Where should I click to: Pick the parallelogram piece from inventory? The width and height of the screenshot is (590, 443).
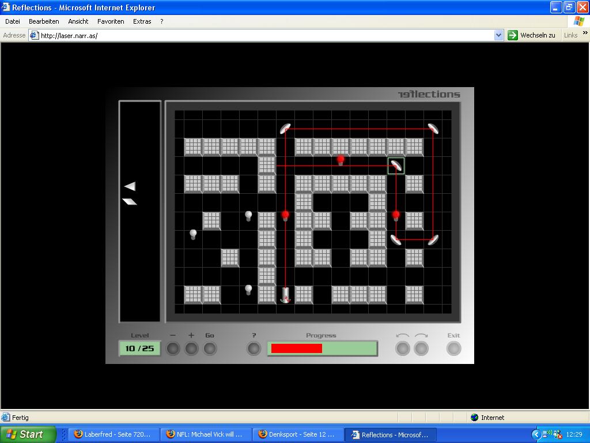point(130,201)
